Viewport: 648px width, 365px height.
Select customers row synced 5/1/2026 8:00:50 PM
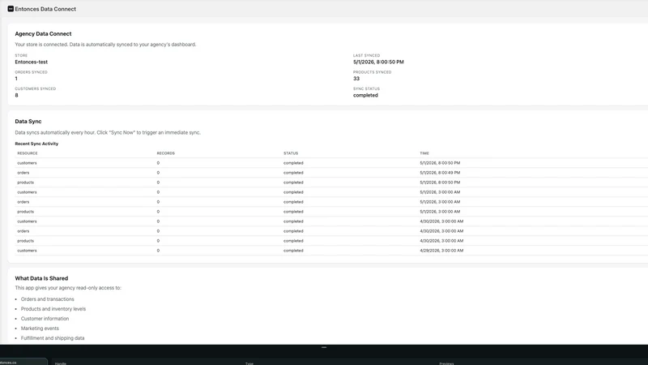pos(331,163)
